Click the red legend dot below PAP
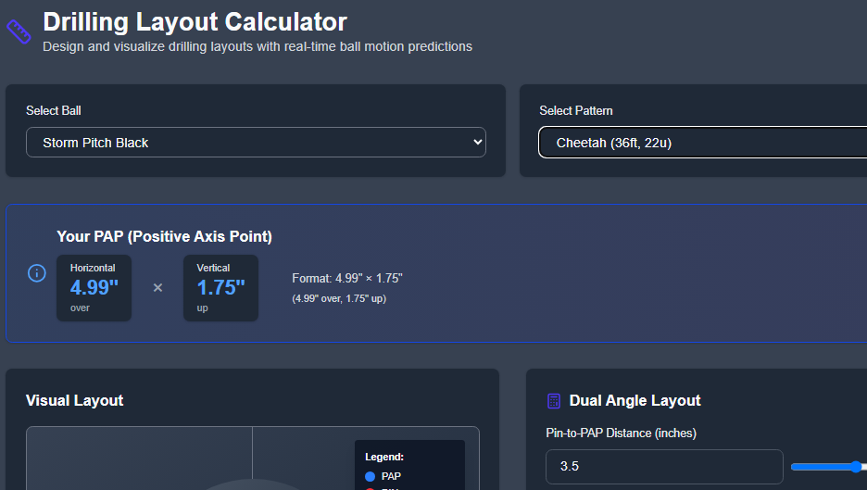Screen dimensions: 867x490 [370, 488]
